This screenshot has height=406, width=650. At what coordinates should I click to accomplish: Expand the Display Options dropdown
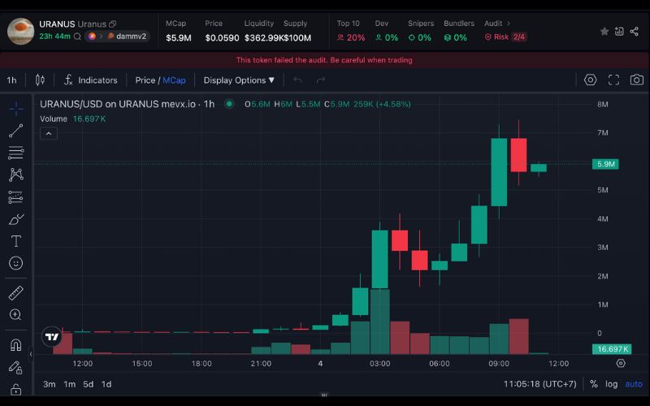[x=239, y=80]
